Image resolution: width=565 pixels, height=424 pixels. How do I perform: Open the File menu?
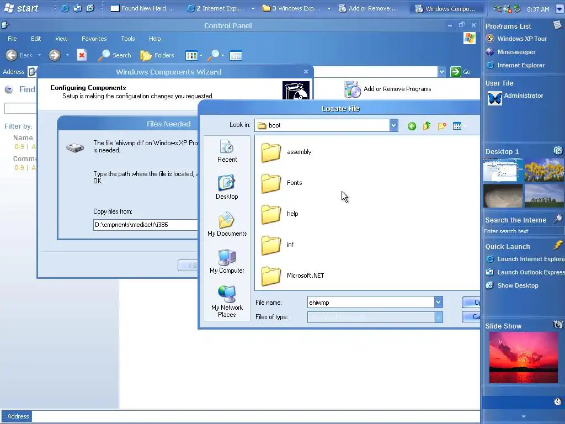pyautogui.click(x=12, y=39)
